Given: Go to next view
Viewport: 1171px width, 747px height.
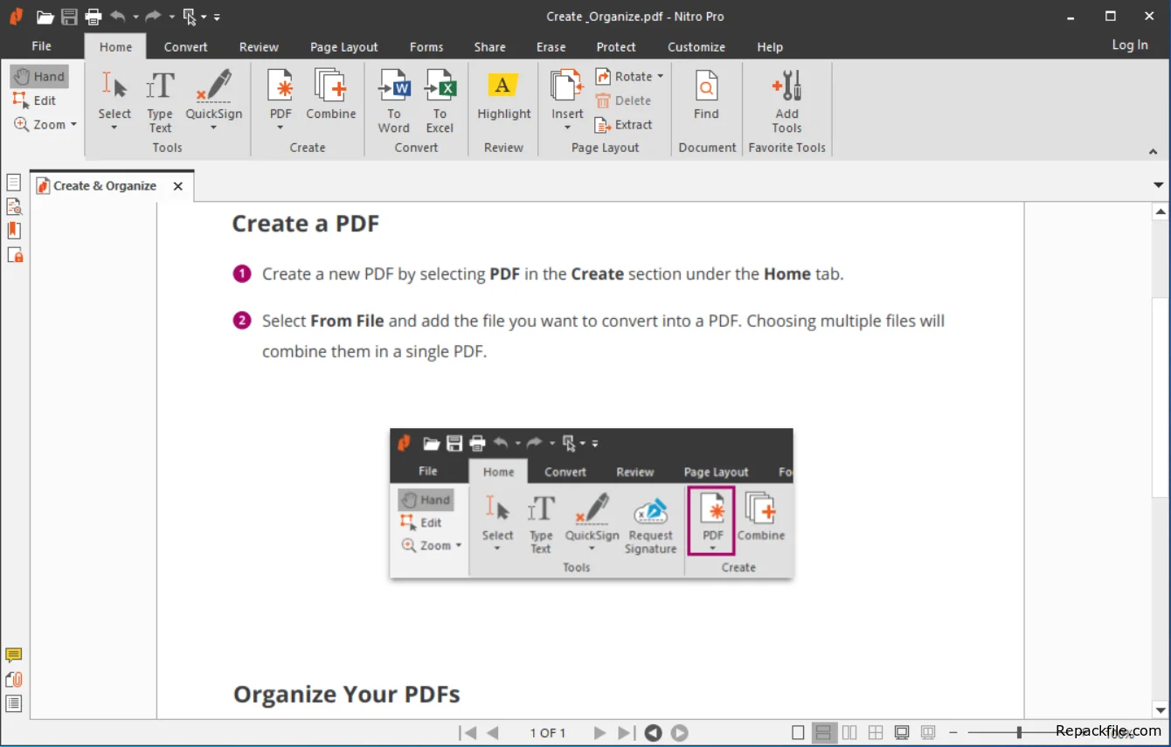Looking at the screenshot, I should click(x=679, y=733).
